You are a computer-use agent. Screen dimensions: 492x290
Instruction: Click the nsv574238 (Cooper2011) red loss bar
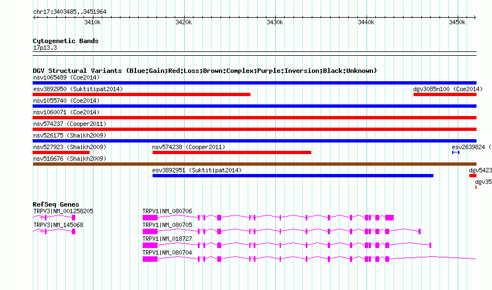232,152
